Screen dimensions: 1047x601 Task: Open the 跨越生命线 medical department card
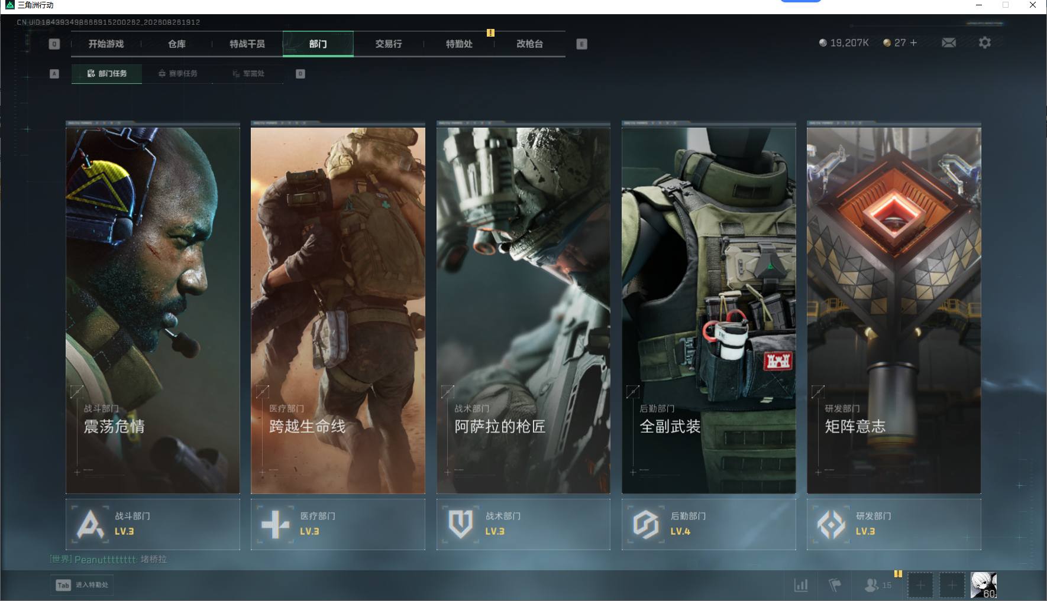(338, 310)
